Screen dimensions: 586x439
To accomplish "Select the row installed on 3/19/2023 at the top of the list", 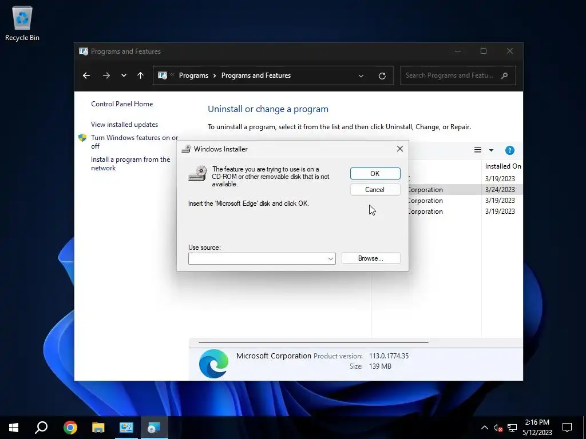I will coord(465,179).
